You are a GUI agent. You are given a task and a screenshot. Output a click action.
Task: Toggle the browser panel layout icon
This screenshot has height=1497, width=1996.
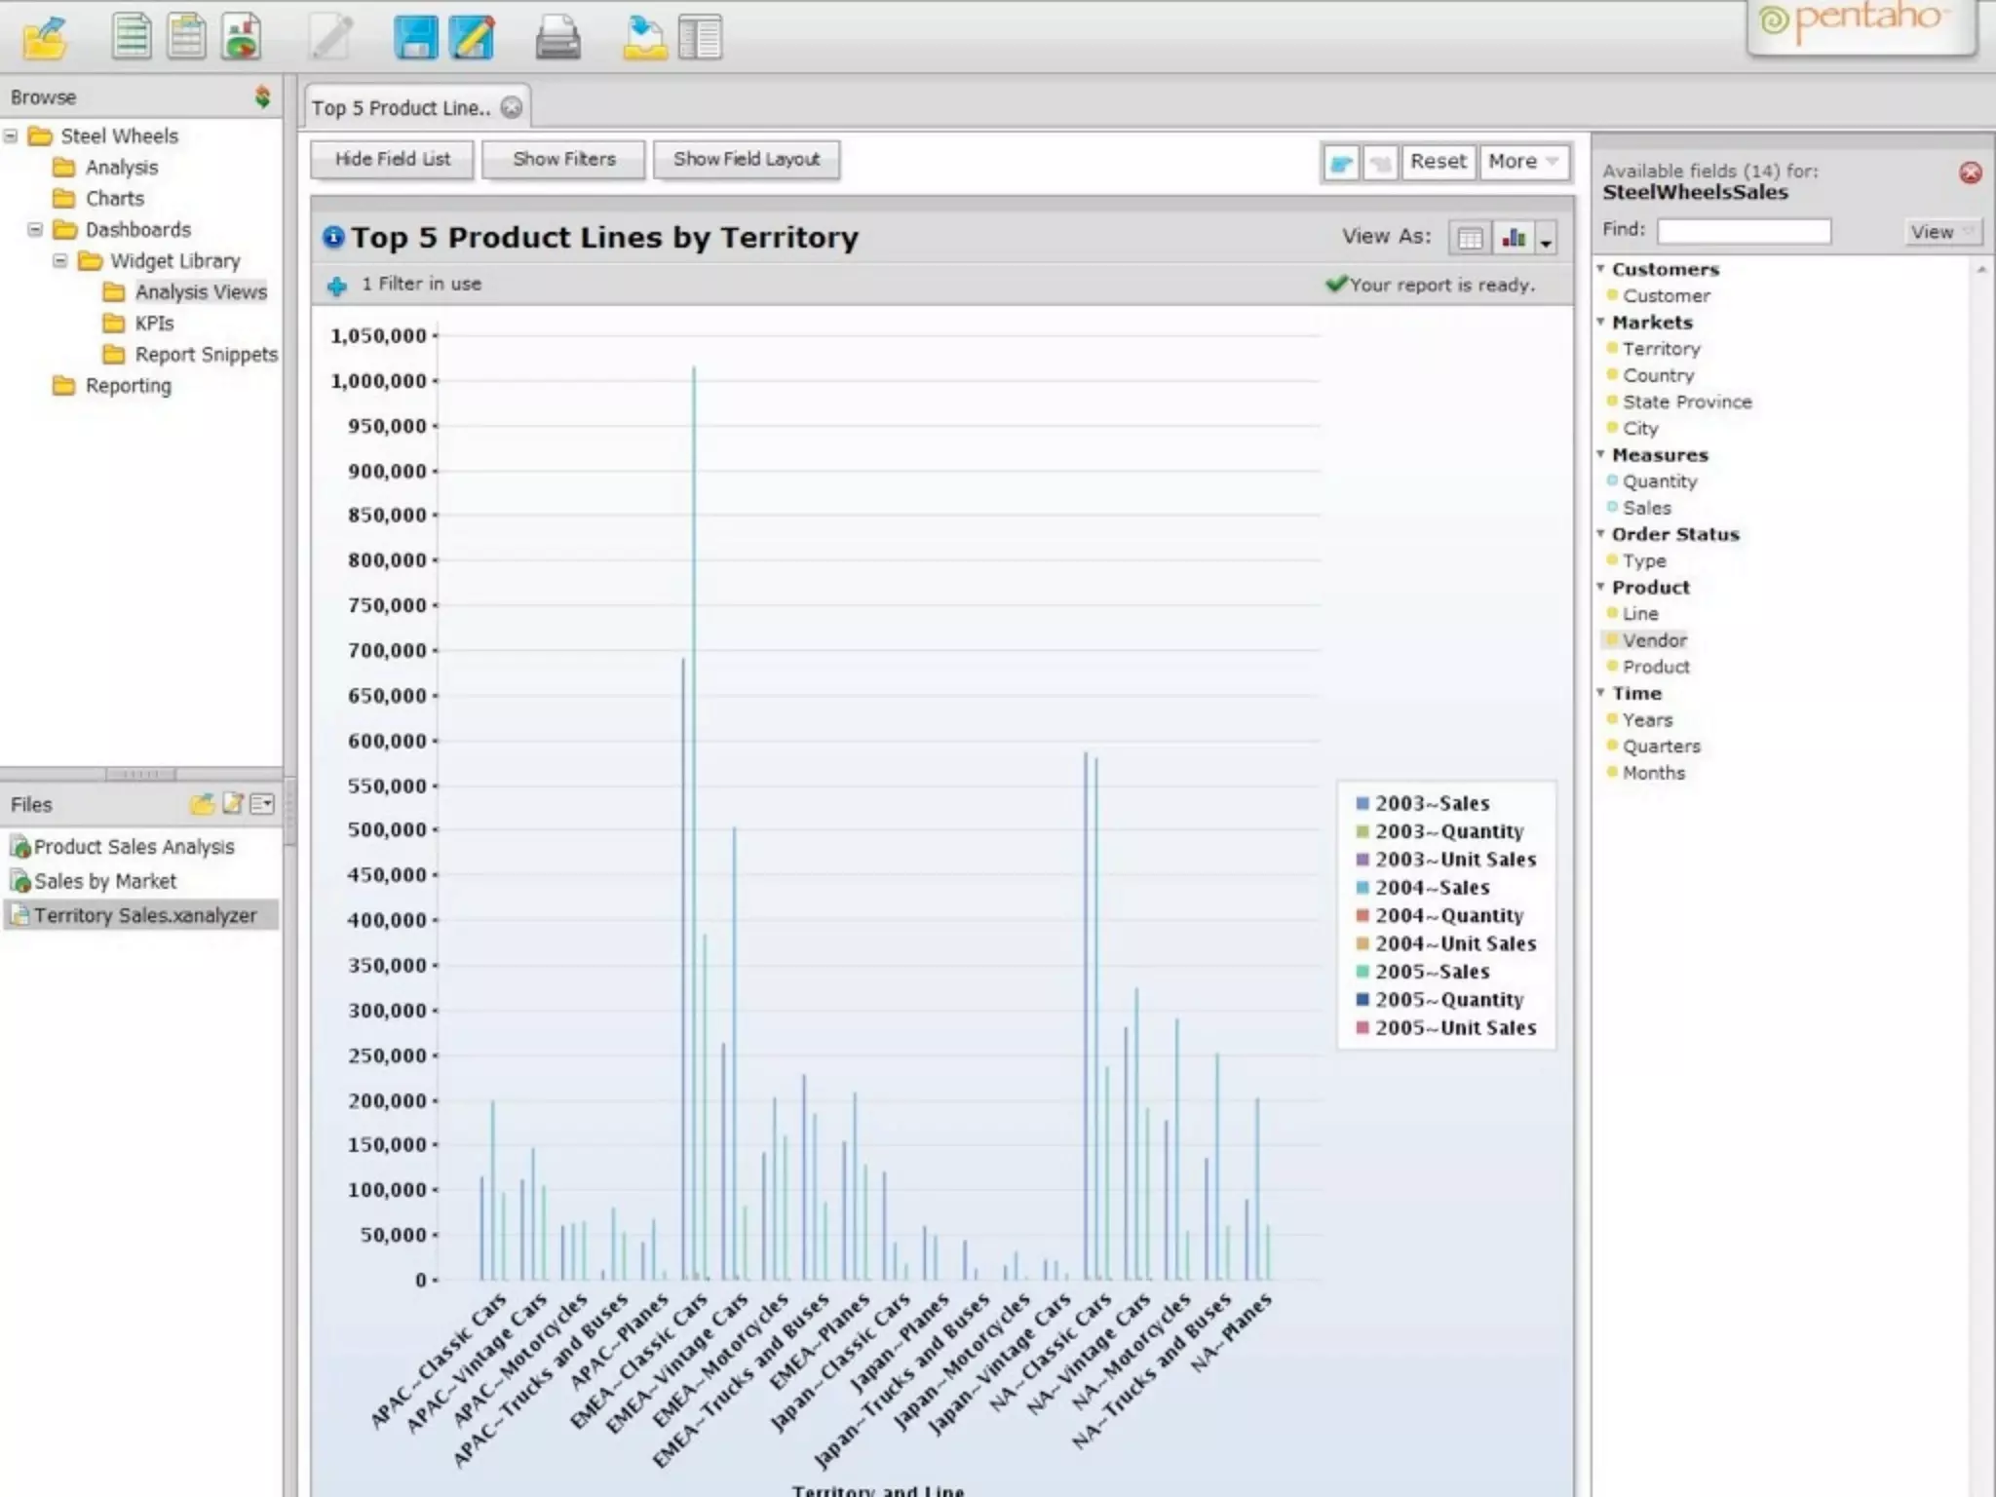pos(700,39)
